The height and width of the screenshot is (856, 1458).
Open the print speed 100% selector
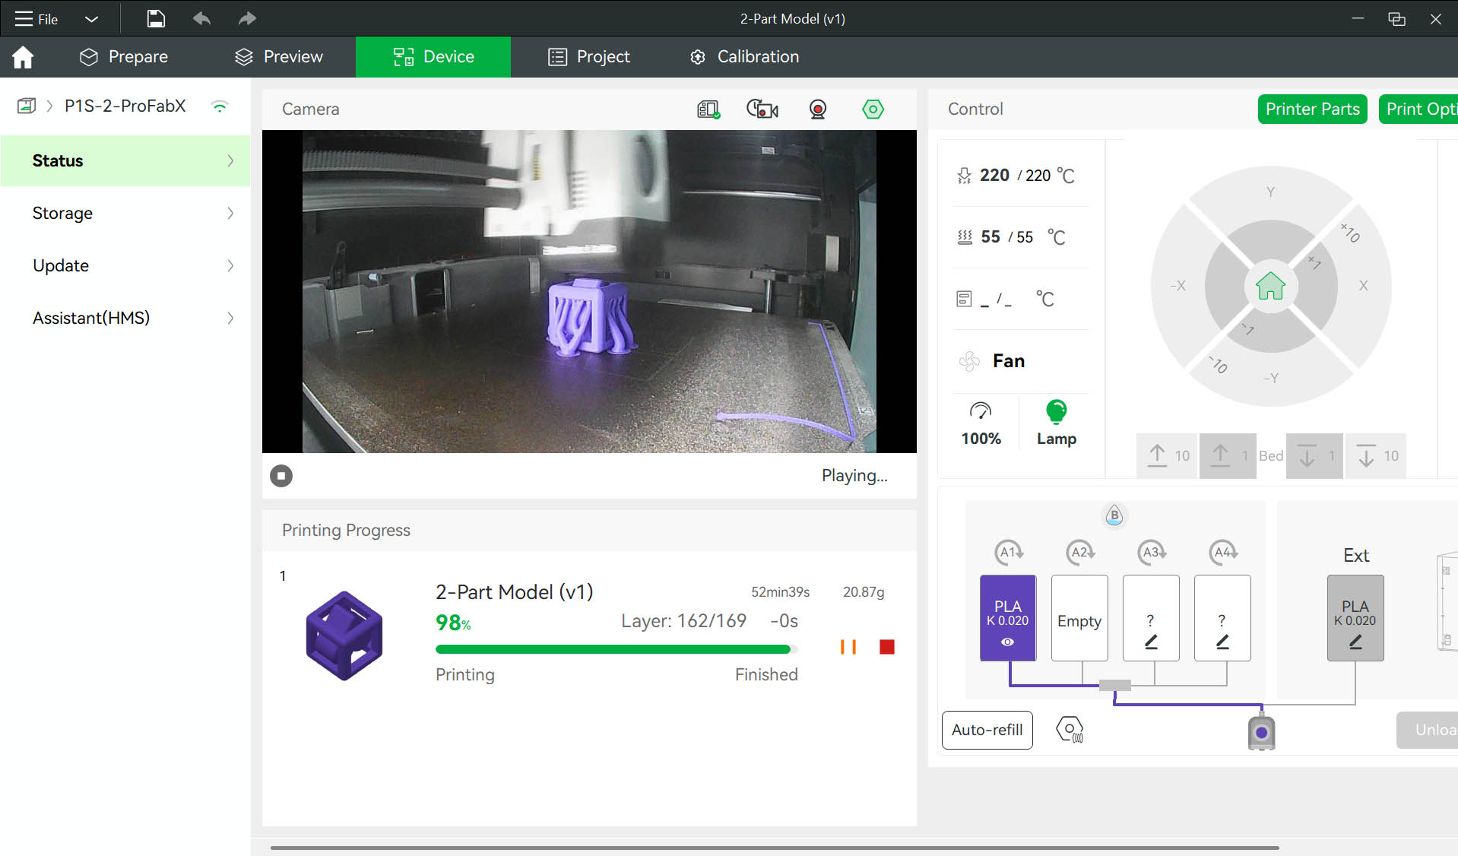[x=981, y=423]
